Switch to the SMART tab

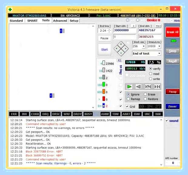coord(32,21)
